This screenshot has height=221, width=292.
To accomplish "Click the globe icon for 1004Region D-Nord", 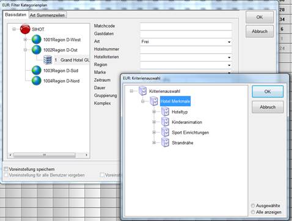I will [37, 81].
